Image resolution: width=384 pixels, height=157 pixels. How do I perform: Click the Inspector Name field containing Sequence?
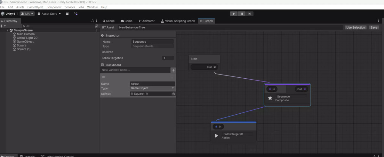click(x=153, y=42)
